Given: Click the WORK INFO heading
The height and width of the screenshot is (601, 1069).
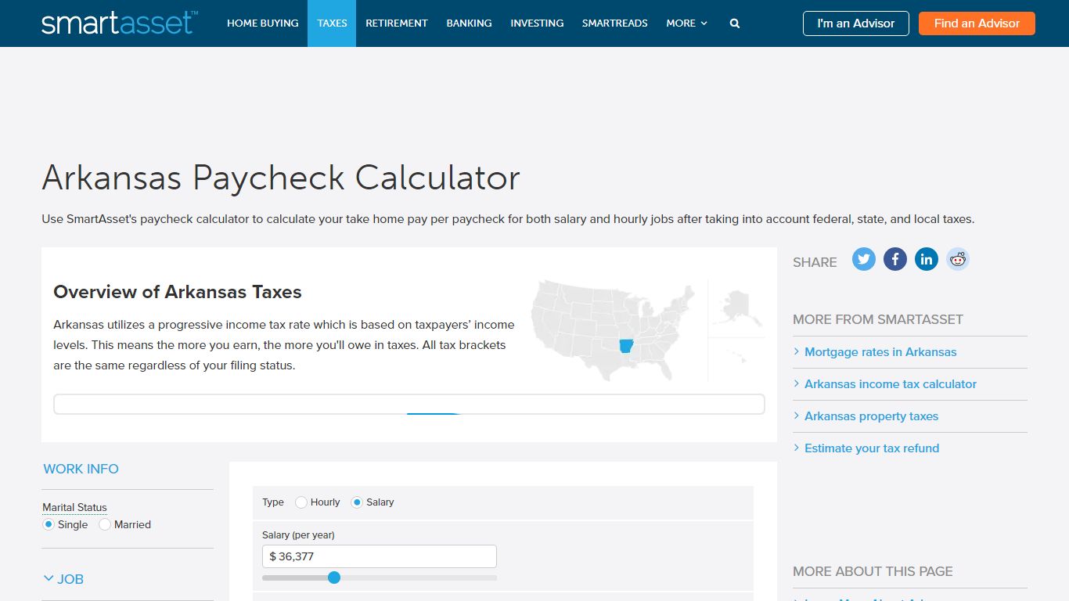Looking at the screenshot, I should 81,469.
